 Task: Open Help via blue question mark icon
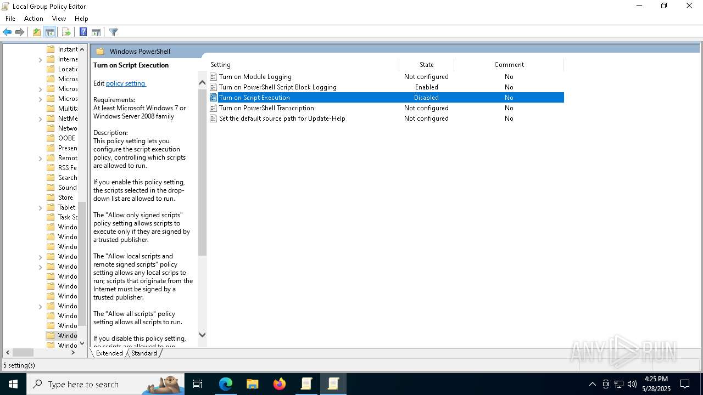coord(83,32)
